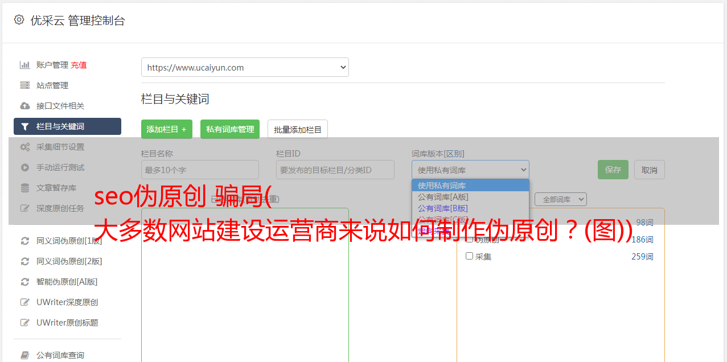The height and width of the screenshot is (362, 727).
Task: Click the refresh icon of 同义词伪原创[1版]
Action: 24,241
